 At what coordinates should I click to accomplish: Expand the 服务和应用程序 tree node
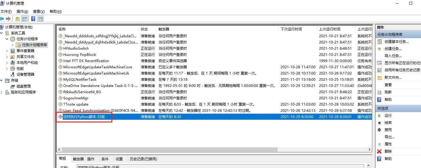[x=2, y=92]
